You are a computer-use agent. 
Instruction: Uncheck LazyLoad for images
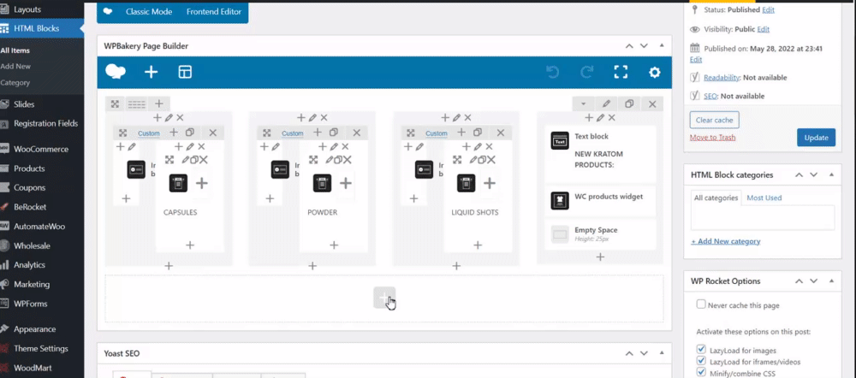click(x=701, y=349)
